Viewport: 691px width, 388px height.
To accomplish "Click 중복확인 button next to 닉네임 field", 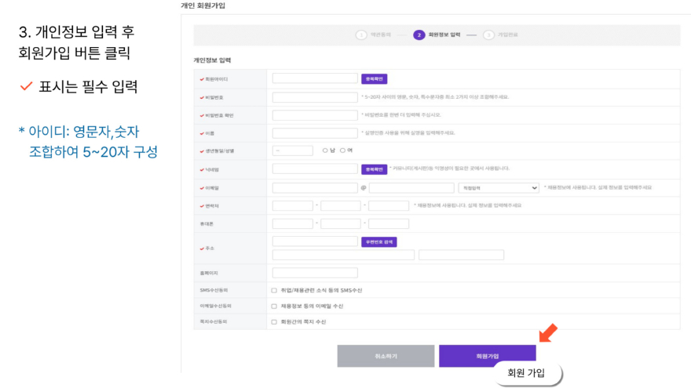I will (375, 169).
